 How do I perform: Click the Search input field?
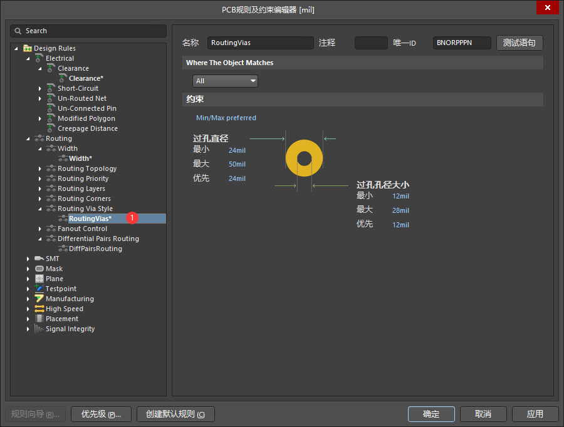88,31
